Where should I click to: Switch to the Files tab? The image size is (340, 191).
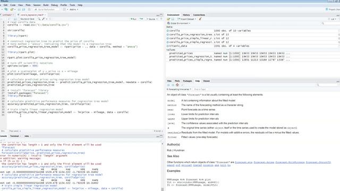(x=169, y=81)
